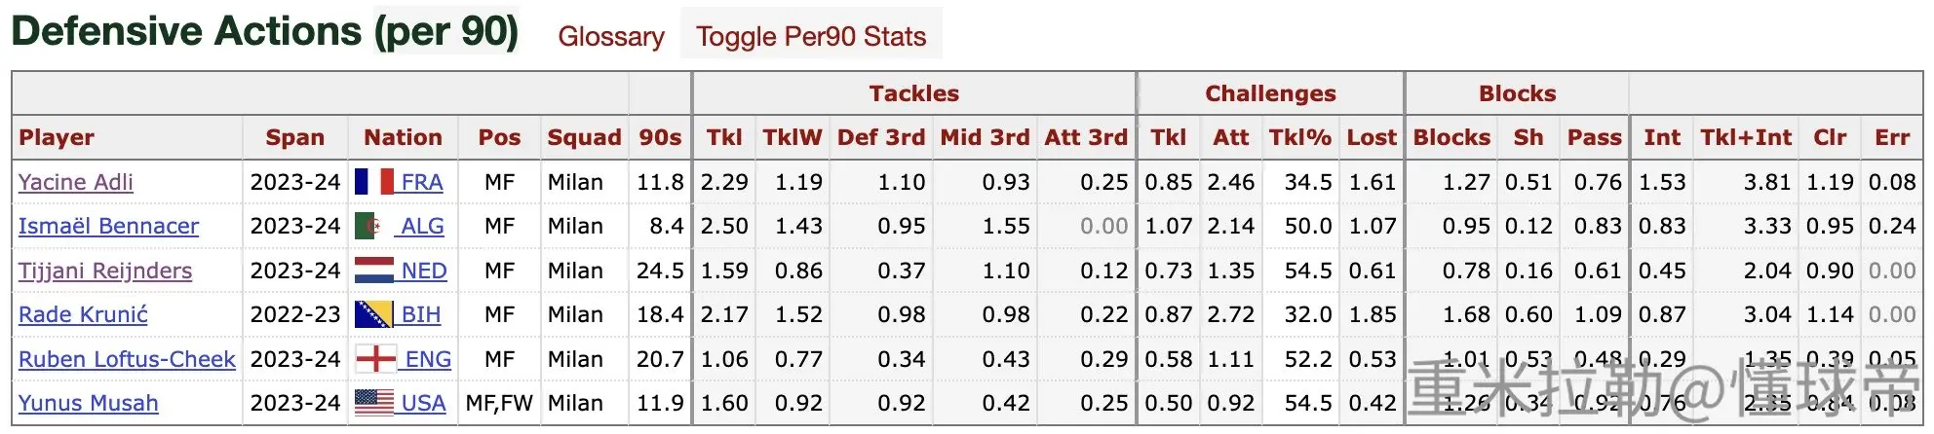
Task: Sort by Tkl% column header
Action: tap(1299, 137)
